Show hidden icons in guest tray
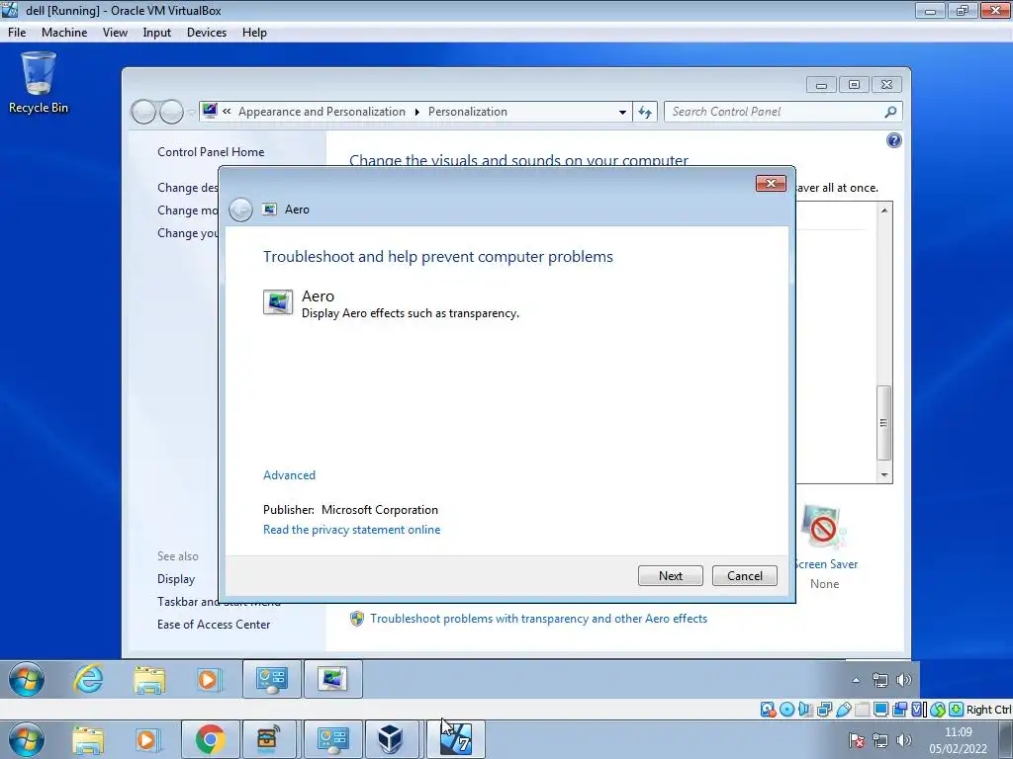The width and height of the screenshot is (1013, 759). click(856, 680)
